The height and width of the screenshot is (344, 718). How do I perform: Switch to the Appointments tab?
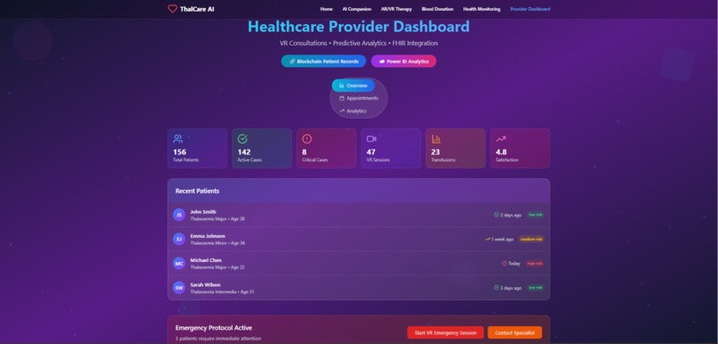pos(358,98)
